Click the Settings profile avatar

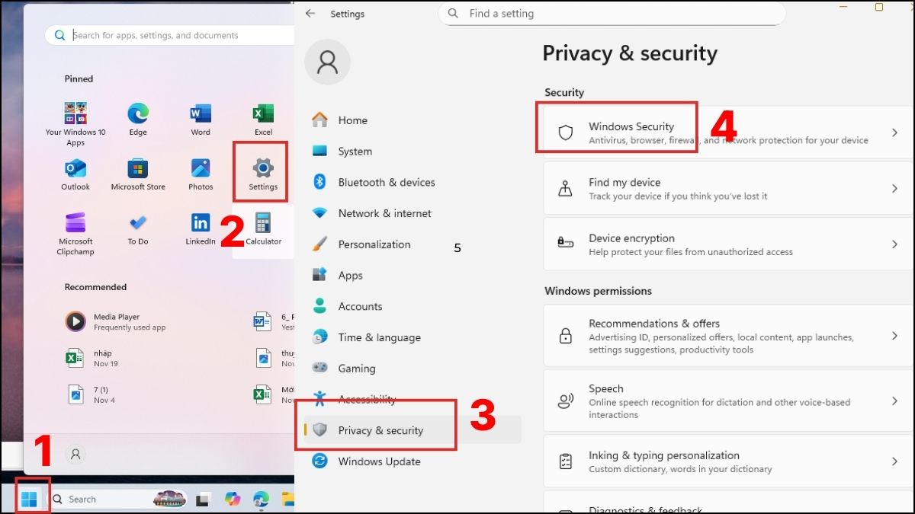(327, 62)
